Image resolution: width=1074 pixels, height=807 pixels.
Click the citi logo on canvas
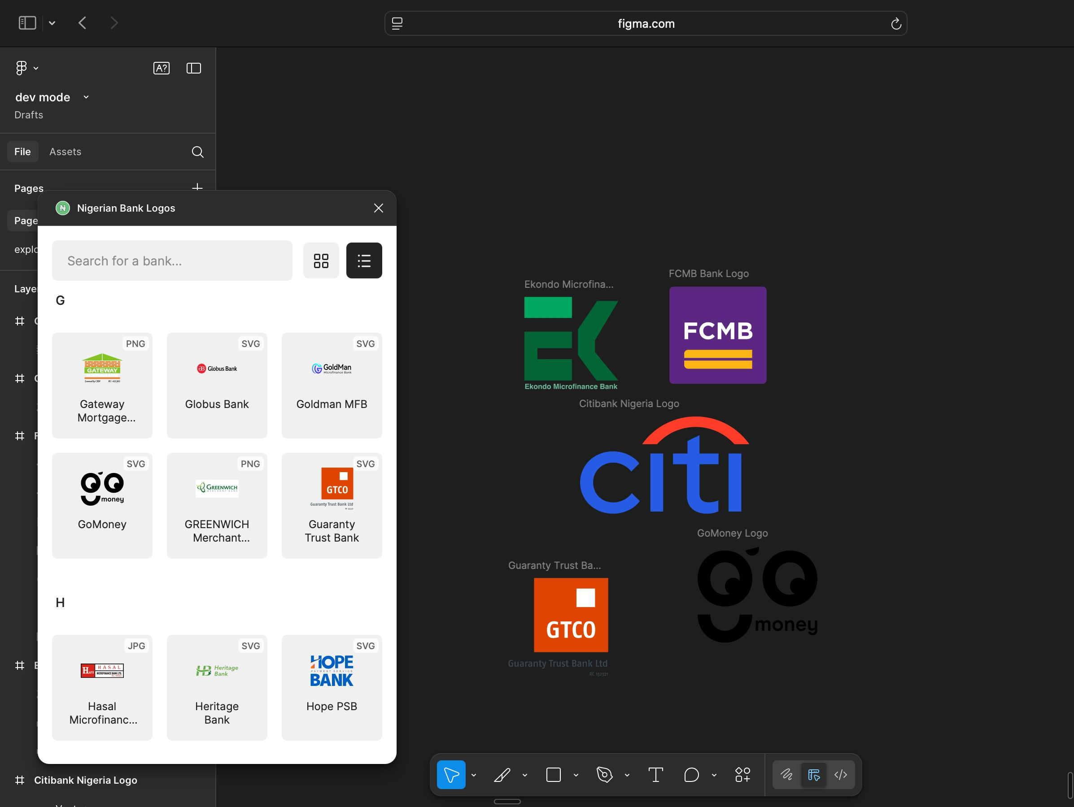[664, 465]
